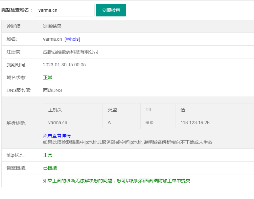Click the 西数DNS server value

[x=53, y=90]
